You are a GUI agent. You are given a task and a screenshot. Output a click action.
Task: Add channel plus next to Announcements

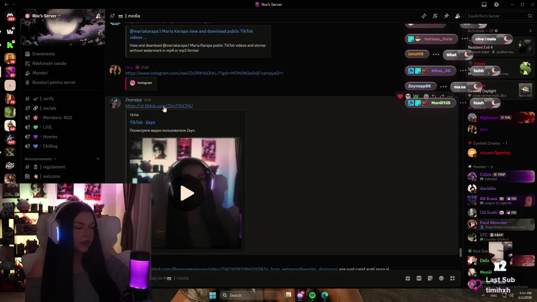(98, 159)
